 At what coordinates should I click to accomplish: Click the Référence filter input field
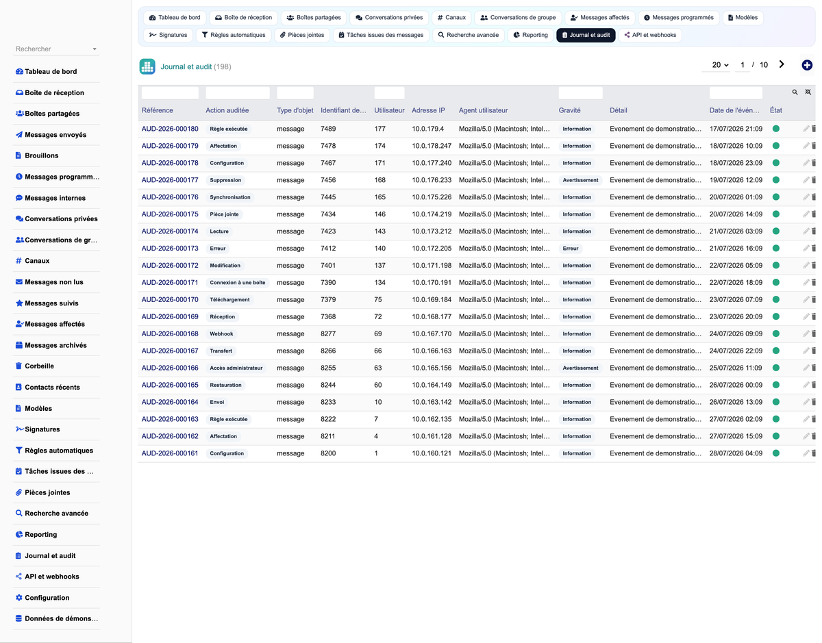170,92
